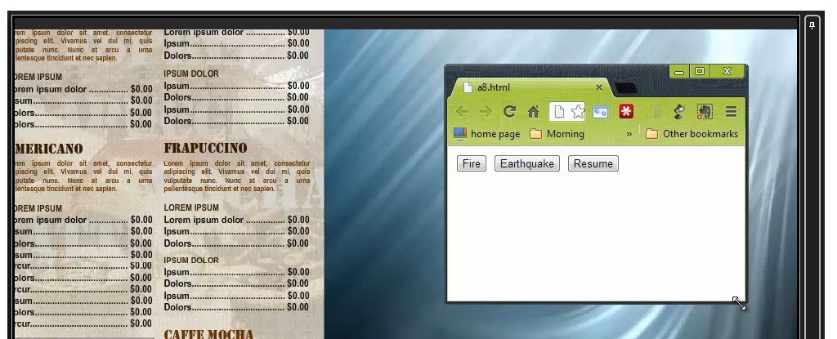Click the blue window extension icon
Viewport: 837px width, 339px height.
point(602,112)
